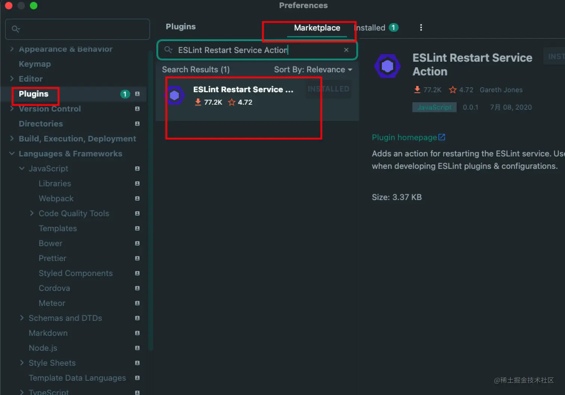Collapse the JavaScript subtree
The height and width of the screenshot is (395, 565).
22,169
